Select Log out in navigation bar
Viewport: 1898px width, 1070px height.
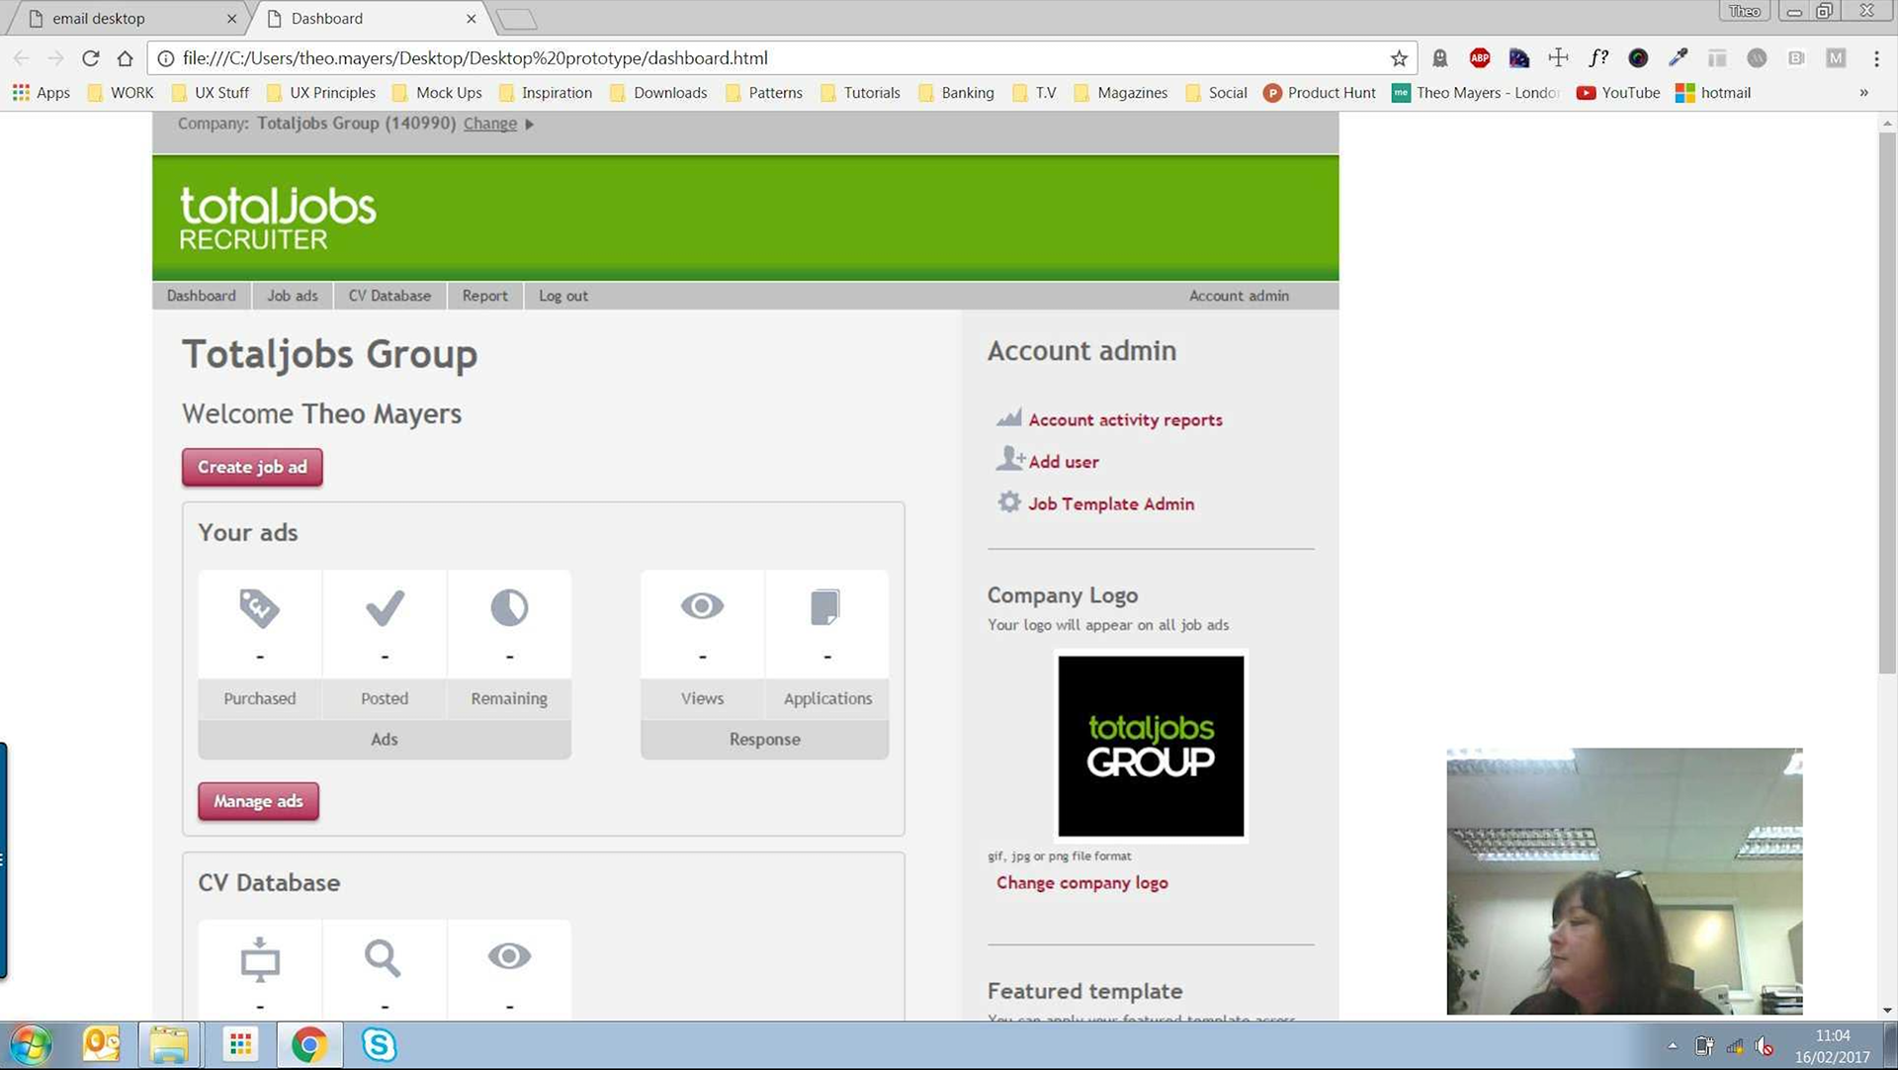(x=562, y=296)
